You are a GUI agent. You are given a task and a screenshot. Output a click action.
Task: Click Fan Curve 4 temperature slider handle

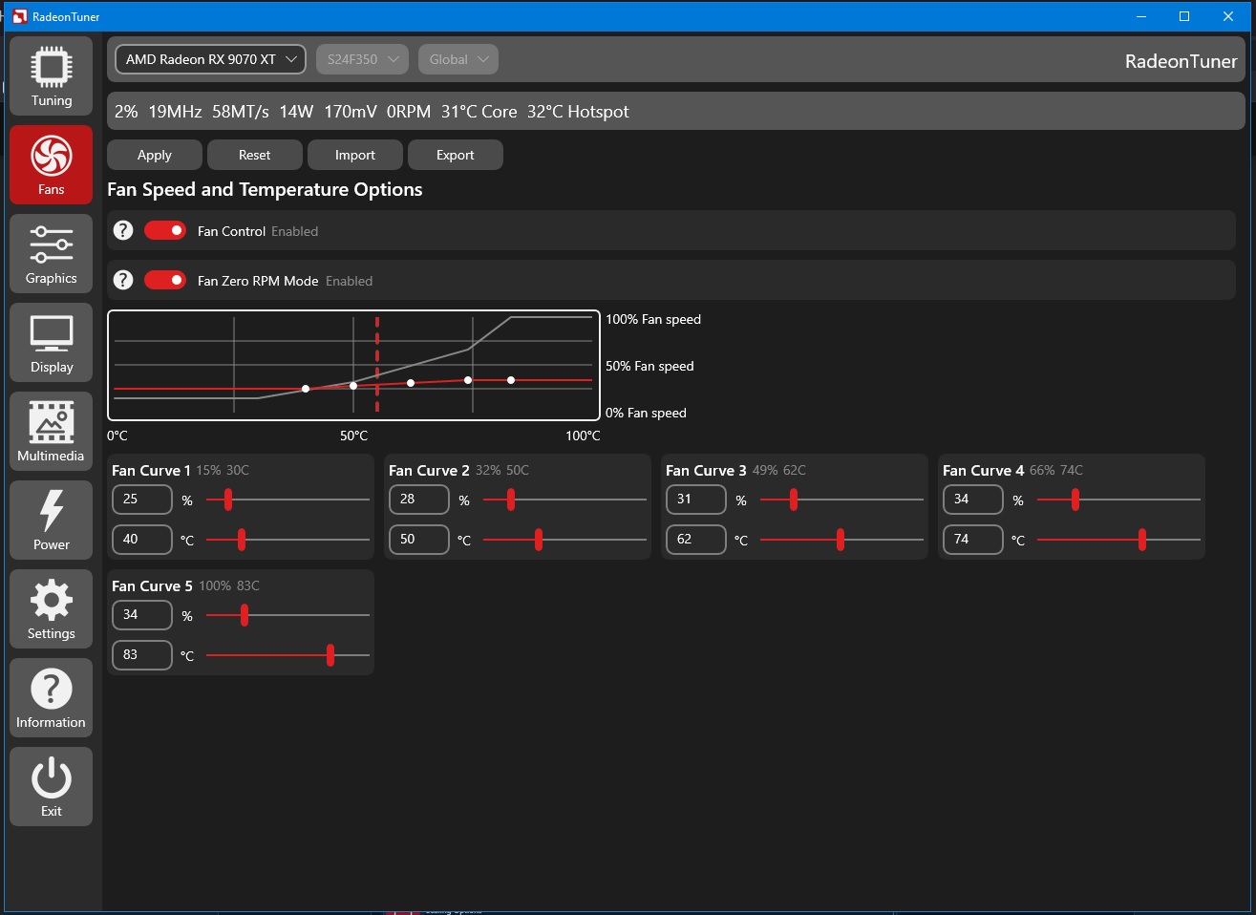(1142, 540)
